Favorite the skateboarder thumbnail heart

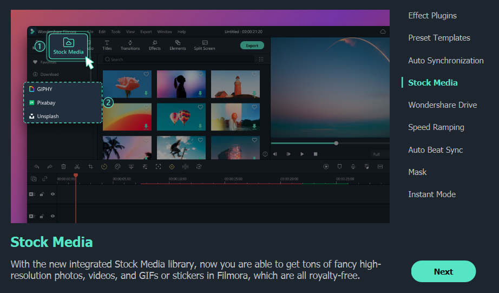(200, 140)
